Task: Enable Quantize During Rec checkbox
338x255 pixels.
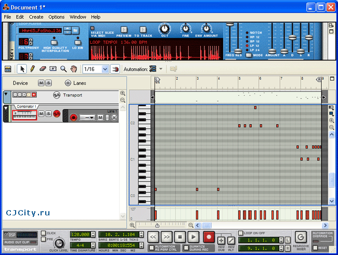Action: coord(186,248)
